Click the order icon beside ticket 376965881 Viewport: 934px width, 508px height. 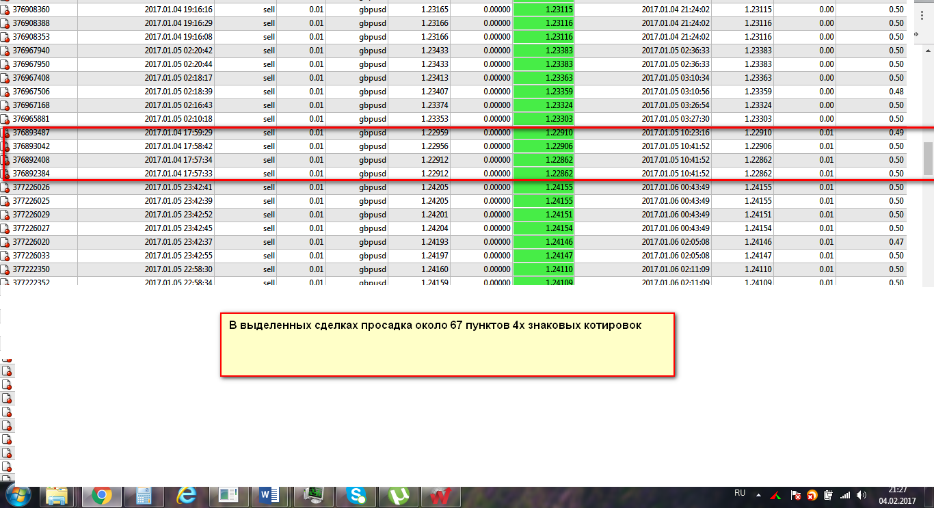click(5, 120)
